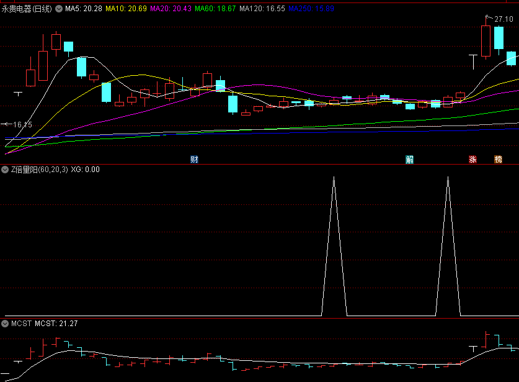Select the green MA60: 18.67 label
Screen dimensions: 519x382
click(215, 9)
